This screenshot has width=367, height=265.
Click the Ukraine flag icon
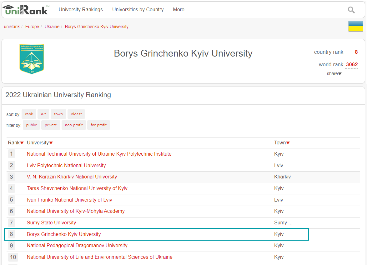[355, 26]
